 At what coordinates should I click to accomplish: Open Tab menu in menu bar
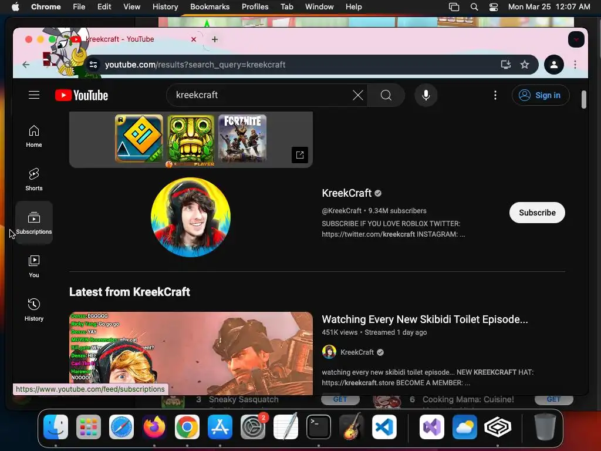click(x=286, y=7)
